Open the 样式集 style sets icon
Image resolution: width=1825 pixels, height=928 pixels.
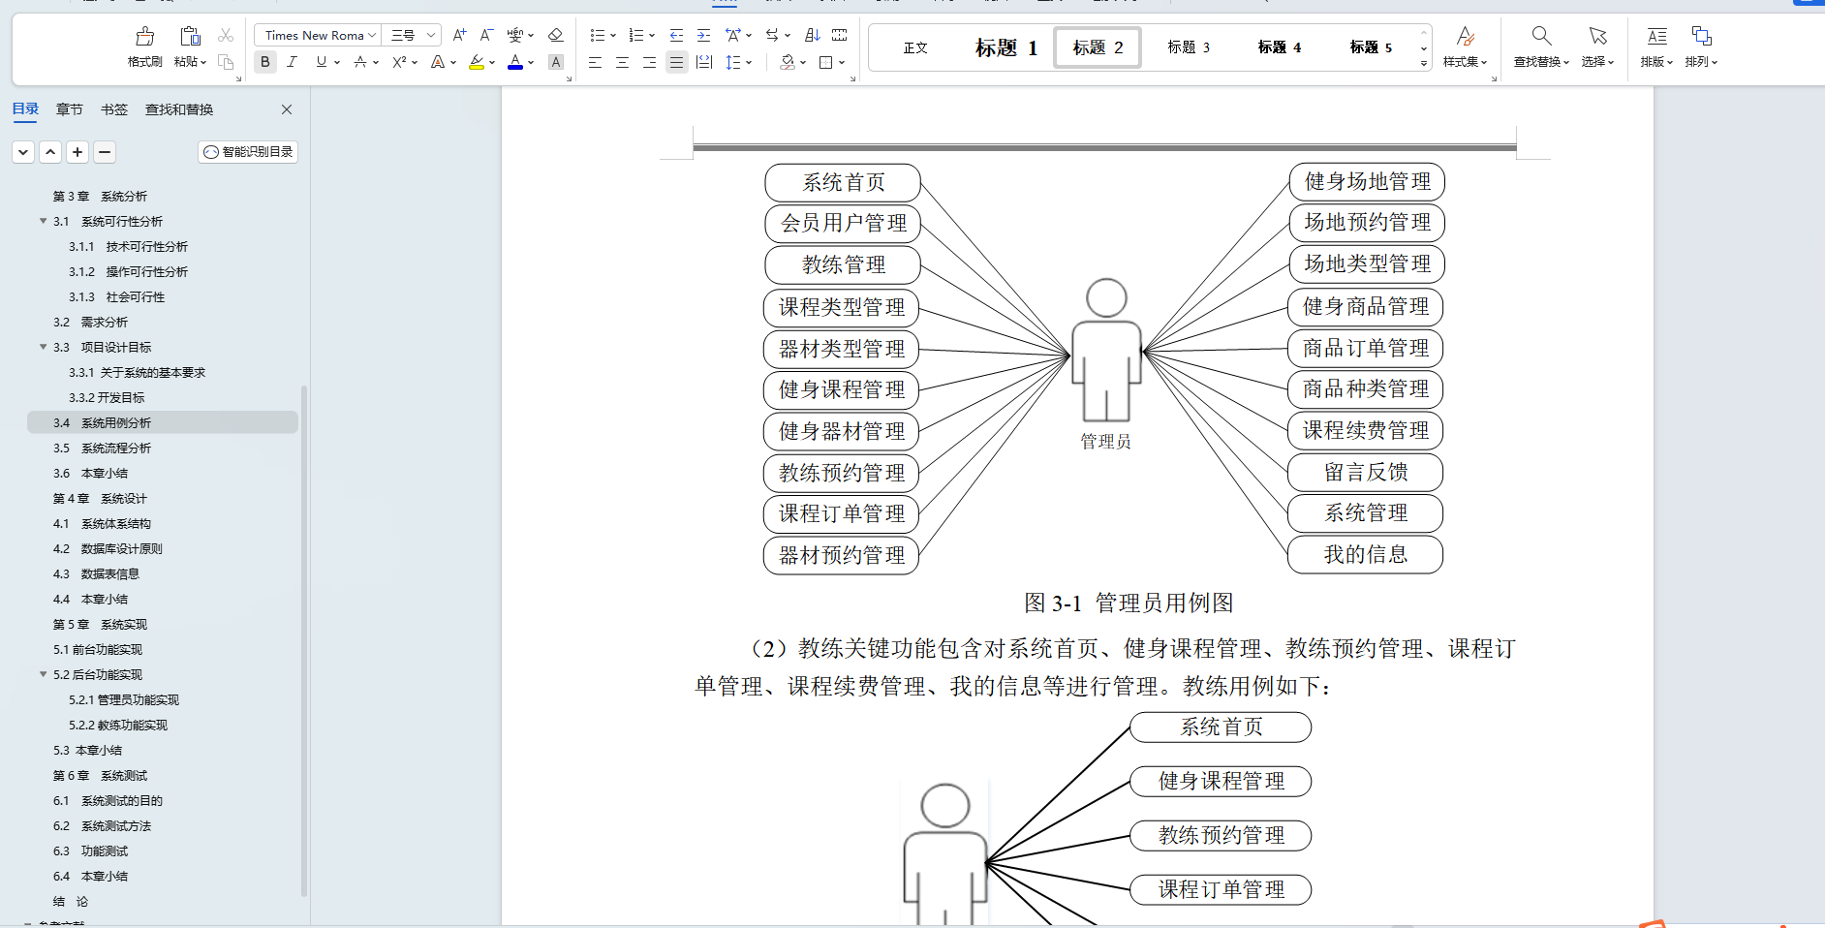point(1466,36)
